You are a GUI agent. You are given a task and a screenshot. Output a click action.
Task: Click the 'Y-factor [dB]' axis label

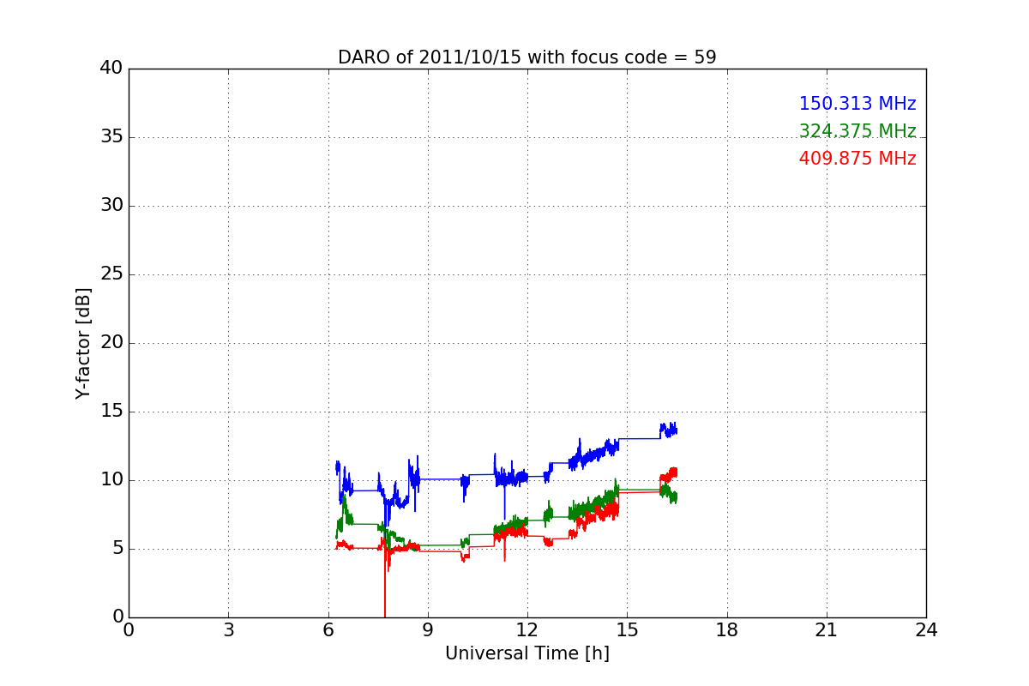(83, 343)
